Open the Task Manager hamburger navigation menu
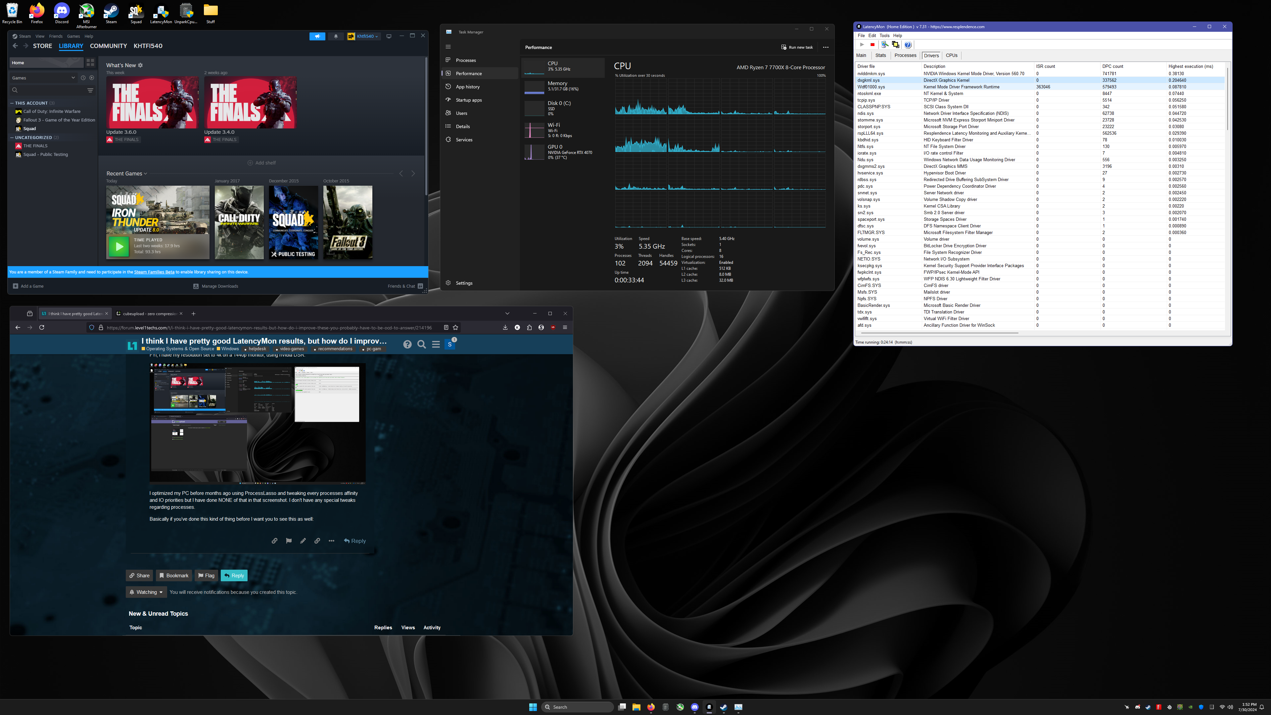The width and height of the screenshot is (1271, 715). coord(448,47)
